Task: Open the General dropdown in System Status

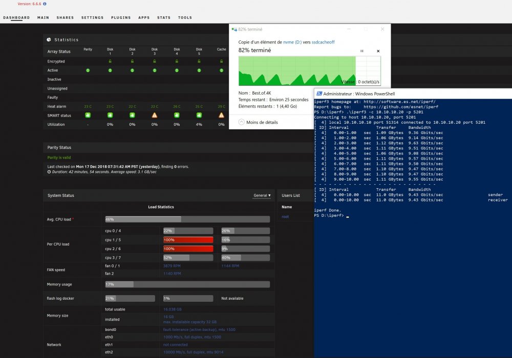Action: 262,196
